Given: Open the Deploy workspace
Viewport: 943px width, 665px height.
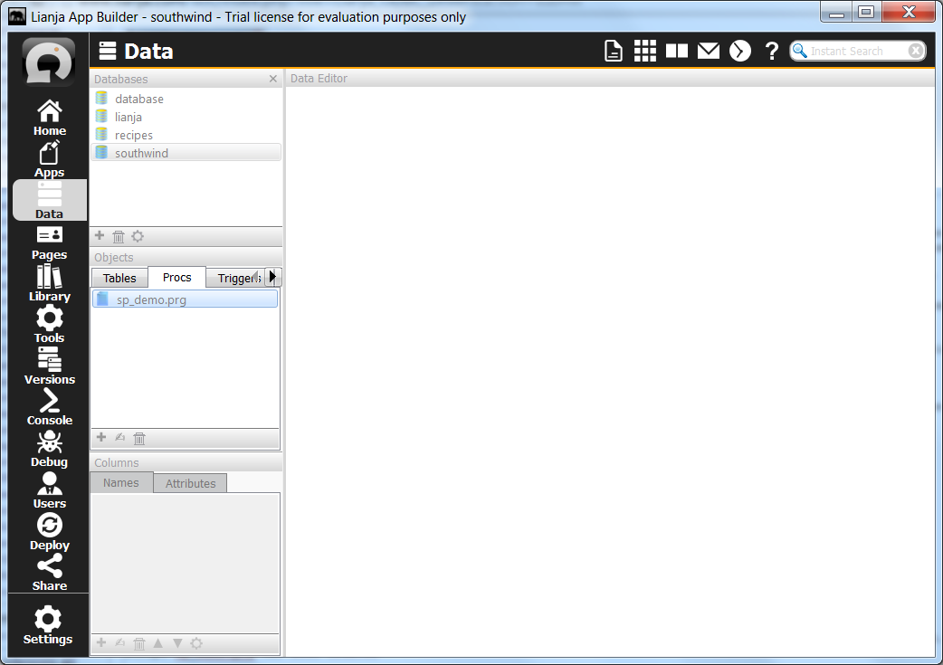Looking at the screenshot, I should coord(49,531).
